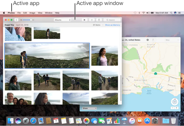
Task: Open Keynote from the Dock
Action: click(x=124, y=121)
